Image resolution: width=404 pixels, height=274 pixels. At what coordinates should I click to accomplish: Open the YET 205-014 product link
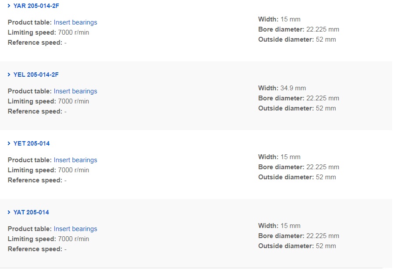pos(32,143)
